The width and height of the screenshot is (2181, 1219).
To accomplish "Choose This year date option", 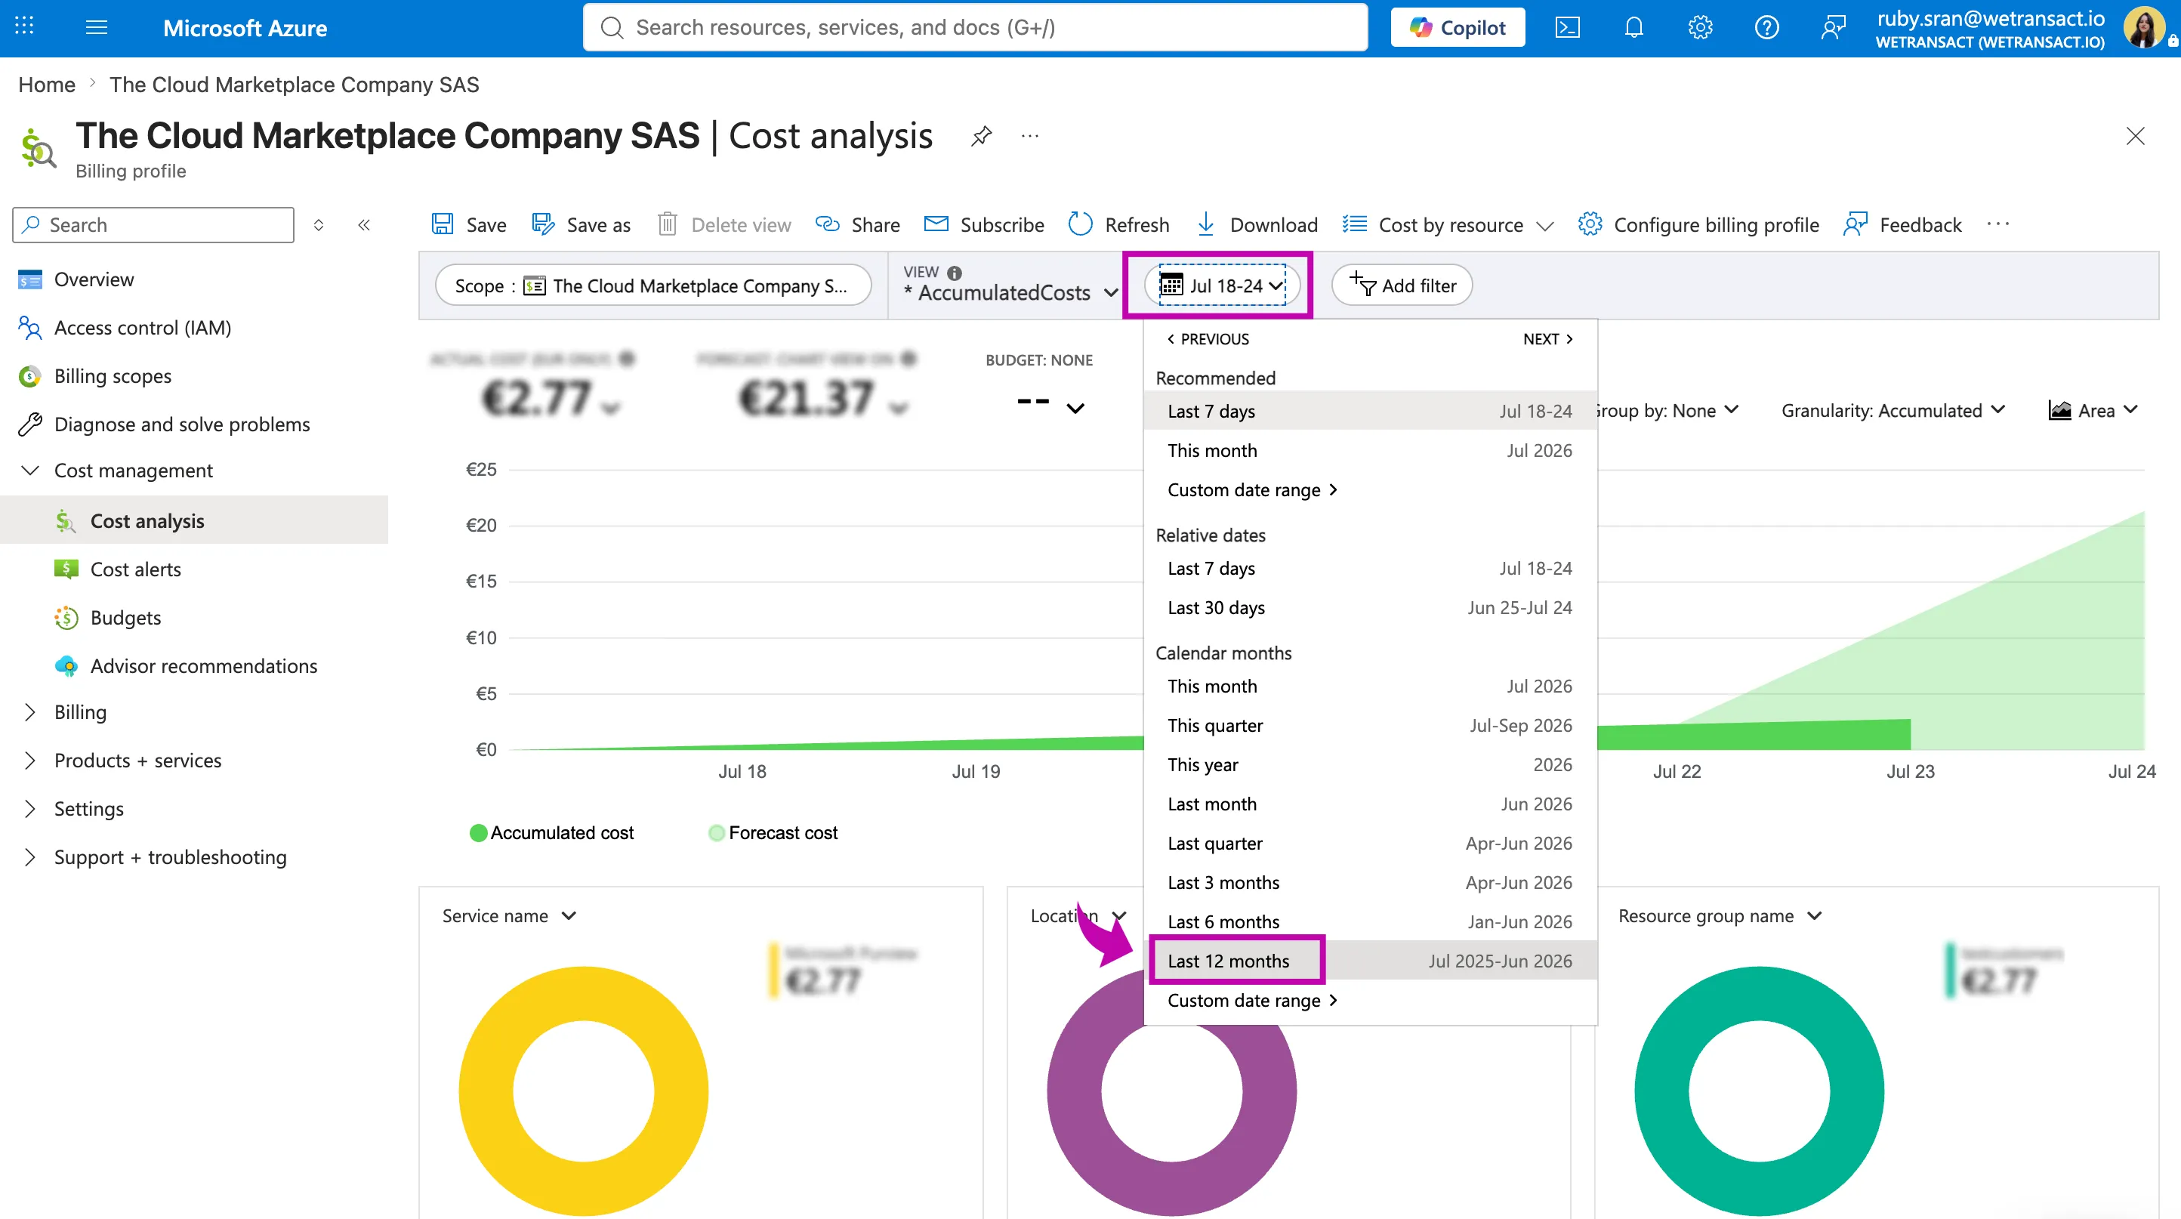I will point(1370,764).
